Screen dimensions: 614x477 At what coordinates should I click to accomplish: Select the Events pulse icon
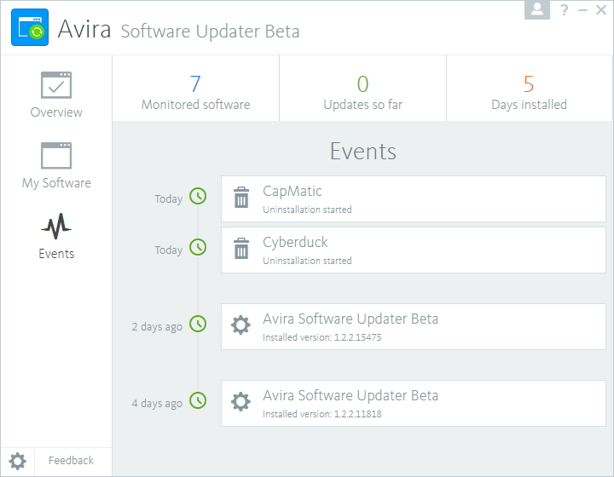[56, 227]
